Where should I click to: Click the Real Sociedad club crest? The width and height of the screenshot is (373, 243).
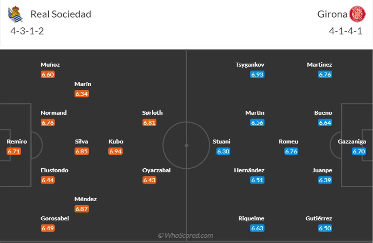(15, 14)
